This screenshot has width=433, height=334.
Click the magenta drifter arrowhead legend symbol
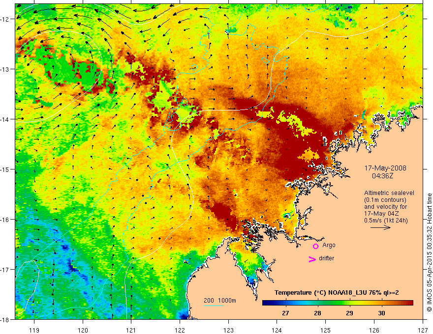pyautogui.click(x=312, y=259)
